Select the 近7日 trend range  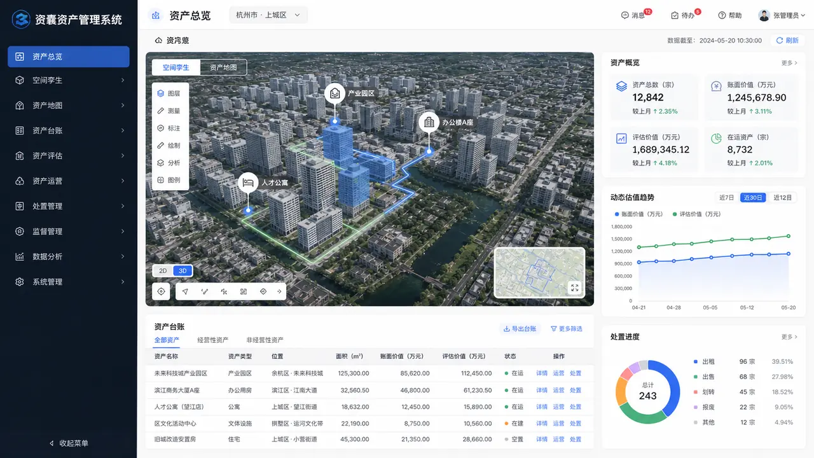pyautogui.click(x=726, y=198)
